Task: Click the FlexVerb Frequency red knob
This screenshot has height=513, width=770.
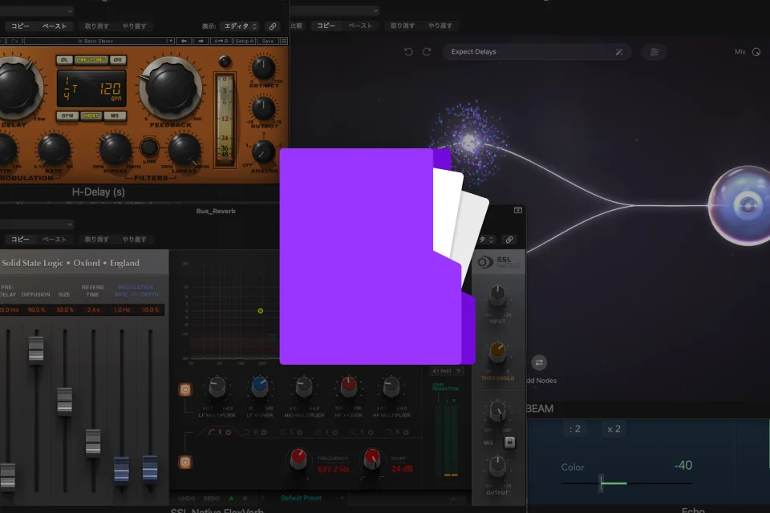Action: (x=298, y=459)
